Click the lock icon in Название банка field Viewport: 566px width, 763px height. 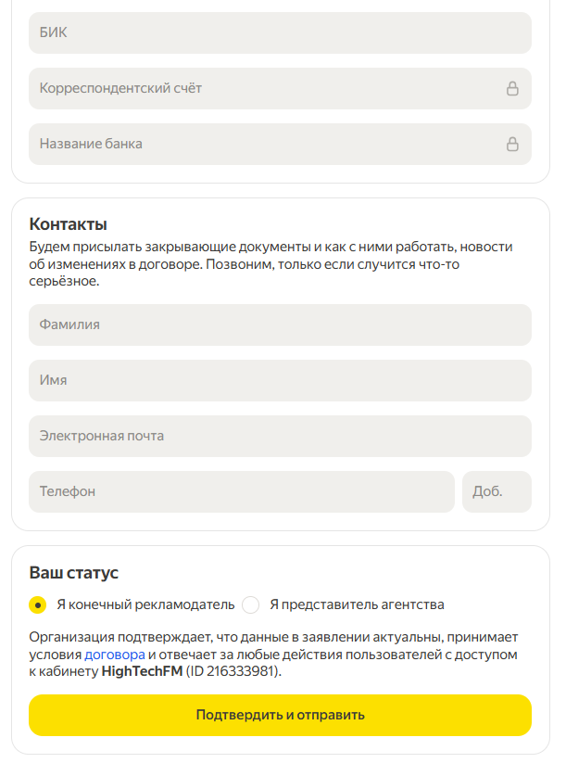click(511, 145)
